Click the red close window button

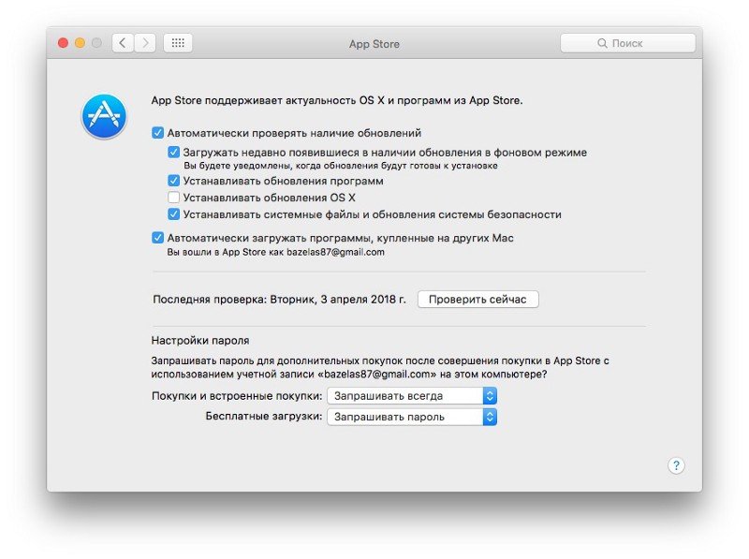[63, 43]
